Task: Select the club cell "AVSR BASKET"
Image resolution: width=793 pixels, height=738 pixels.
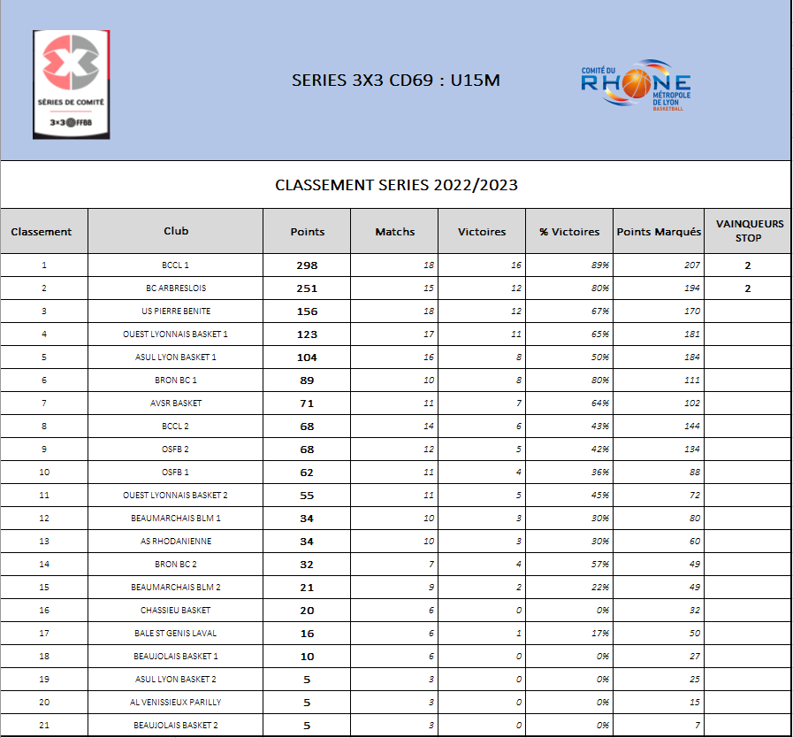Action: 176,404
